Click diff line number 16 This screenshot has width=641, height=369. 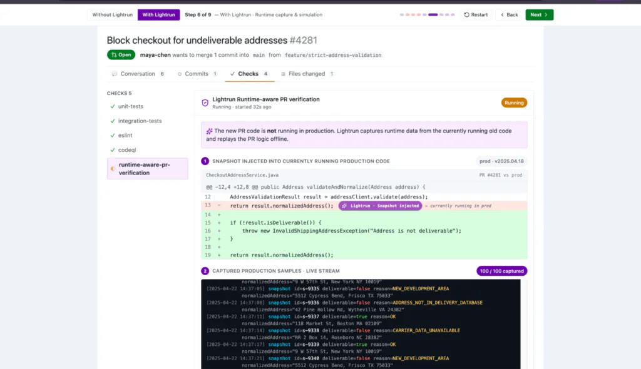(208, 231)
